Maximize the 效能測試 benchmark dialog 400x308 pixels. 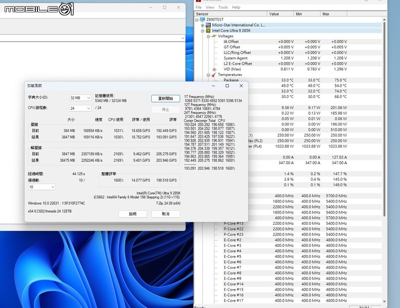coord(227,86)
